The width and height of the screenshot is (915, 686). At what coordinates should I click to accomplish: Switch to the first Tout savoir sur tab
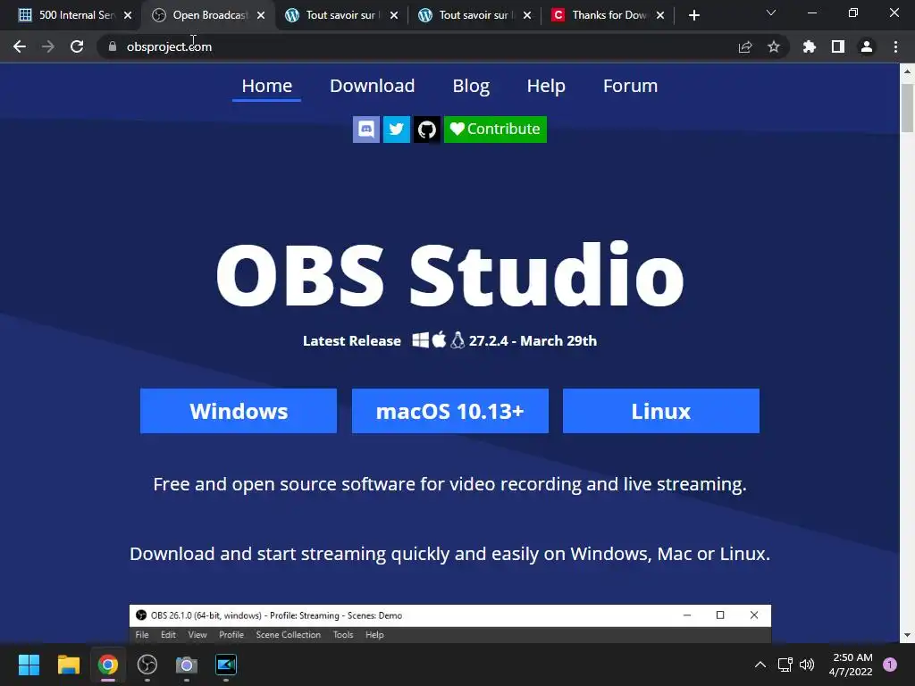tap(340, 15)
